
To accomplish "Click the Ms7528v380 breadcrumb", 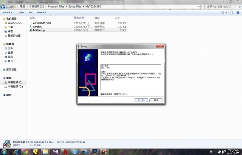I will [x=93, y=6].
